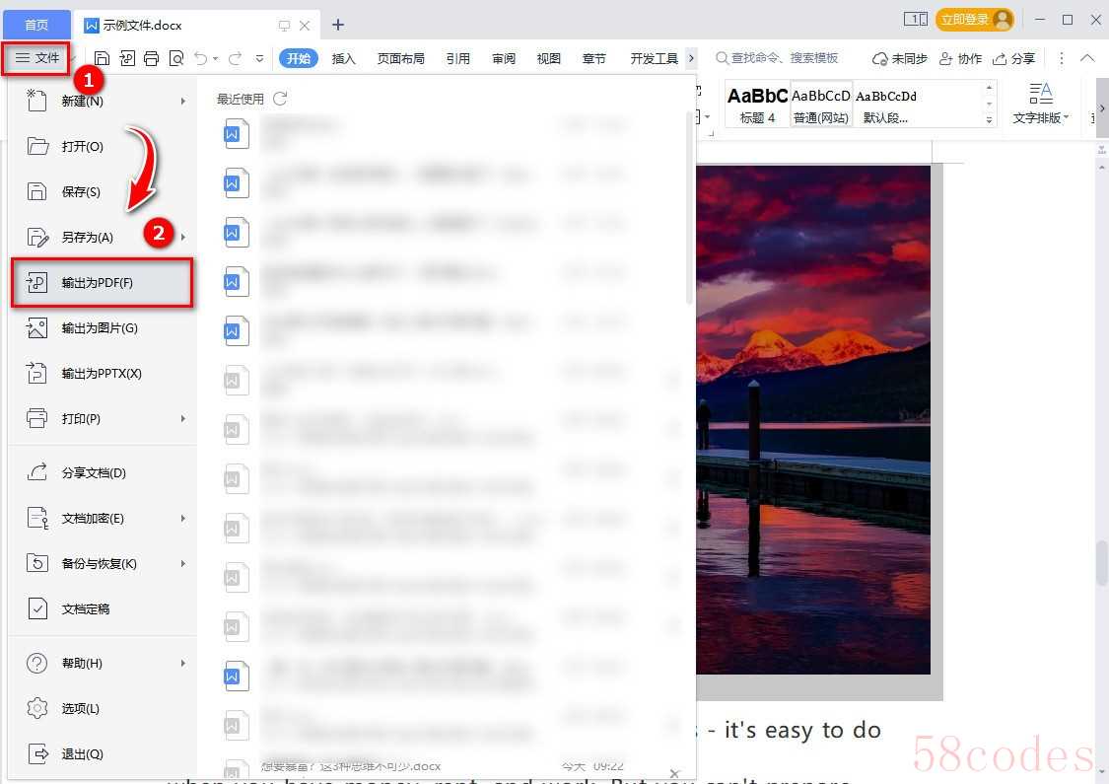Click the landscape sunset image in the document
This screenshot has width=1109, height=784.
coord(813,419)
